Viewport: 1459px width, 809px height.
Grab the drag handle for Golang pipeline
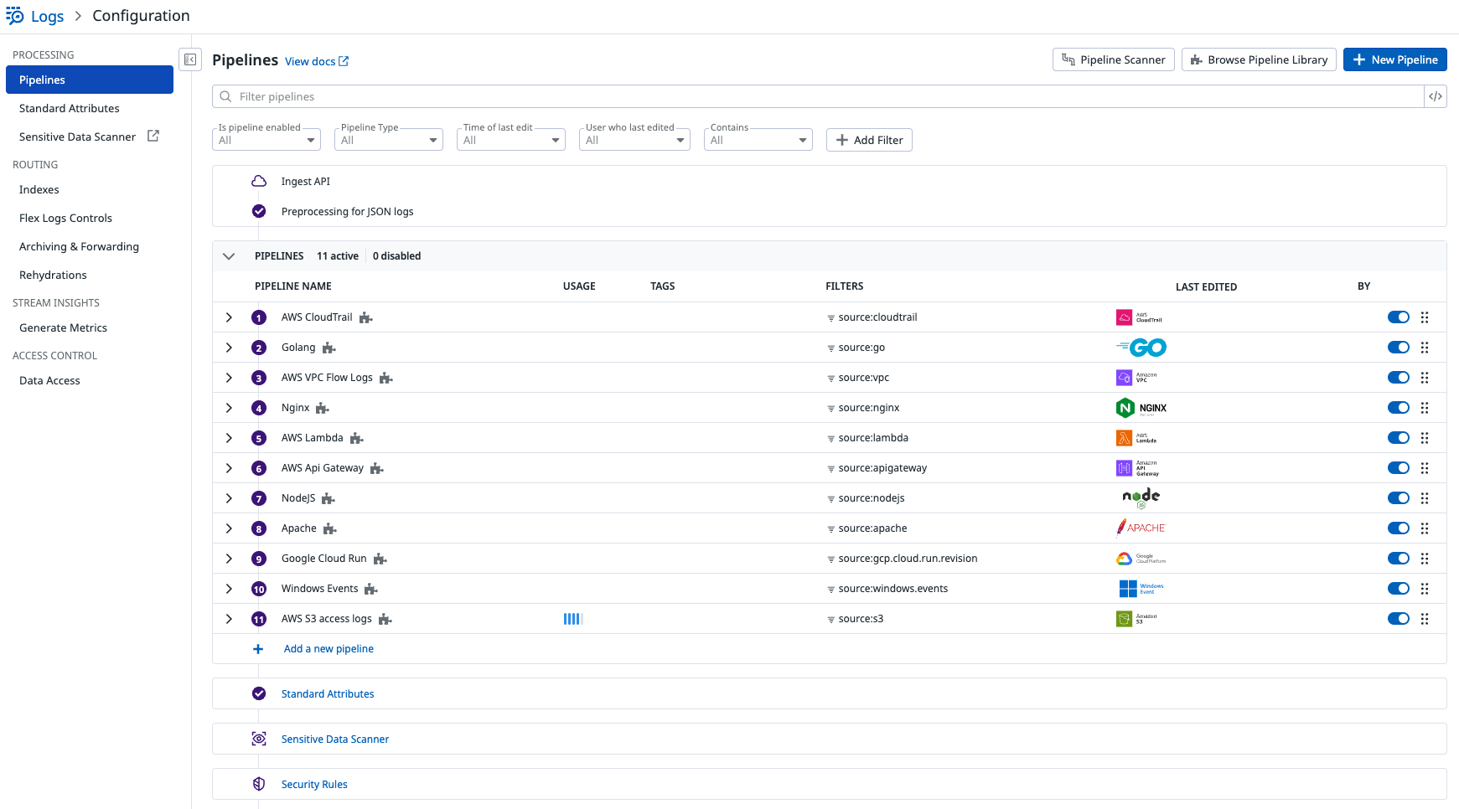click(1425, 348)
